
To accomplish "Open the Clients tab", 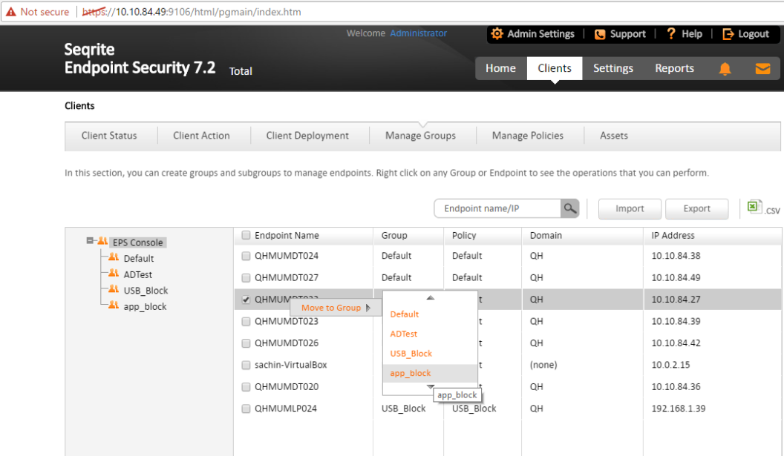I will point(555,68).
